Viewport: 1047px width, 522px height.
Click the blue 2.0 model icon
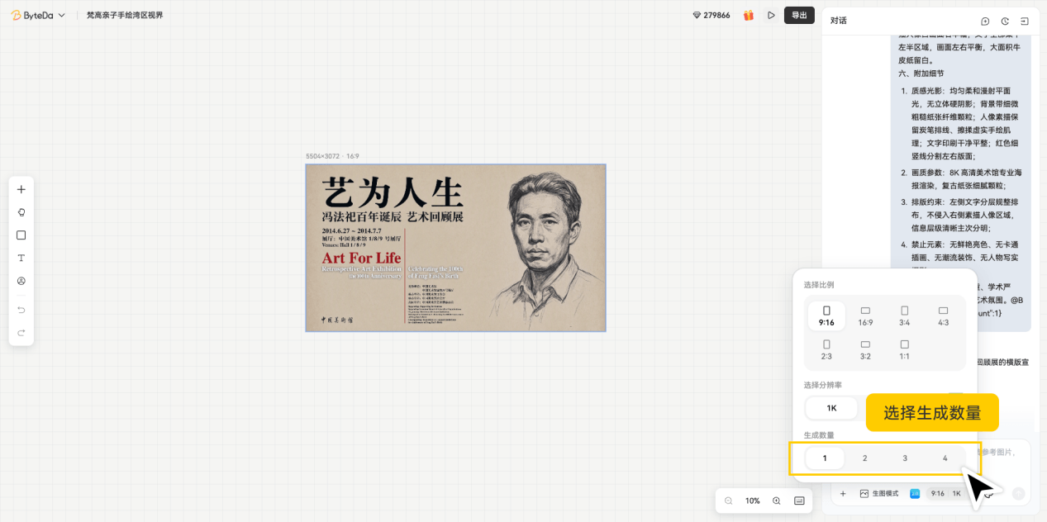point(915,494)
